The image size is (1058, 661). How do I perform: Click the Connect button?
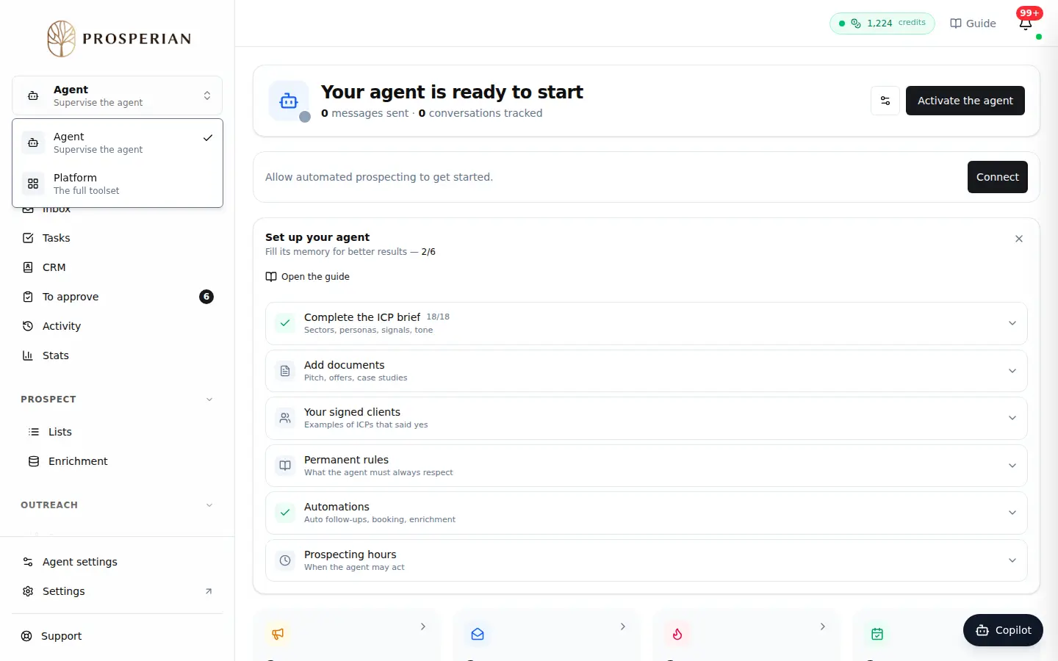point(998,177)
